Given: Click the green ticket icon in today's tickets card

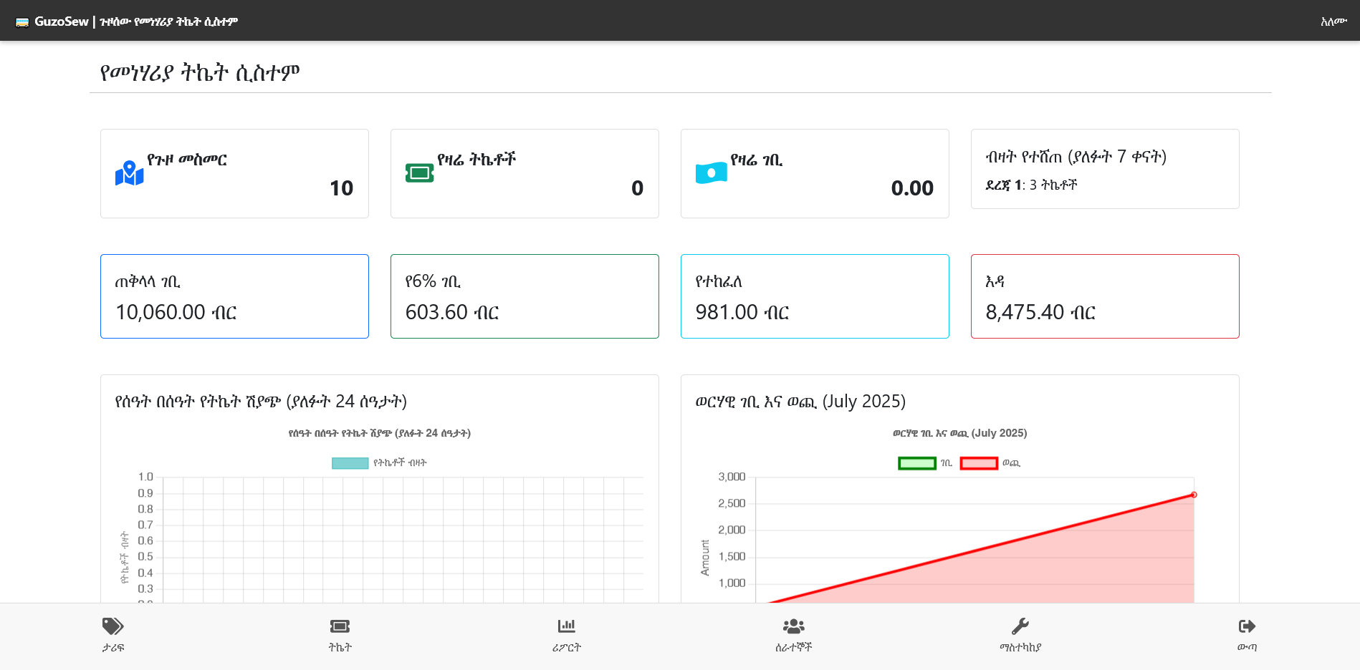Looking at the screenshot, I should click(x=419, y=173).
